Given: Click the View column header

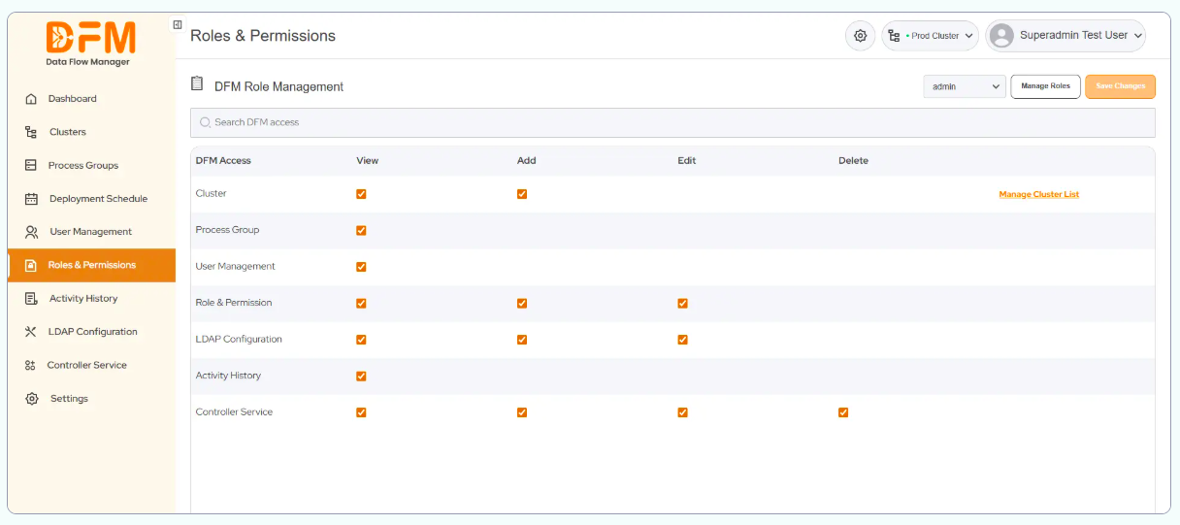Looking at the screenshot, I should 367,161.
